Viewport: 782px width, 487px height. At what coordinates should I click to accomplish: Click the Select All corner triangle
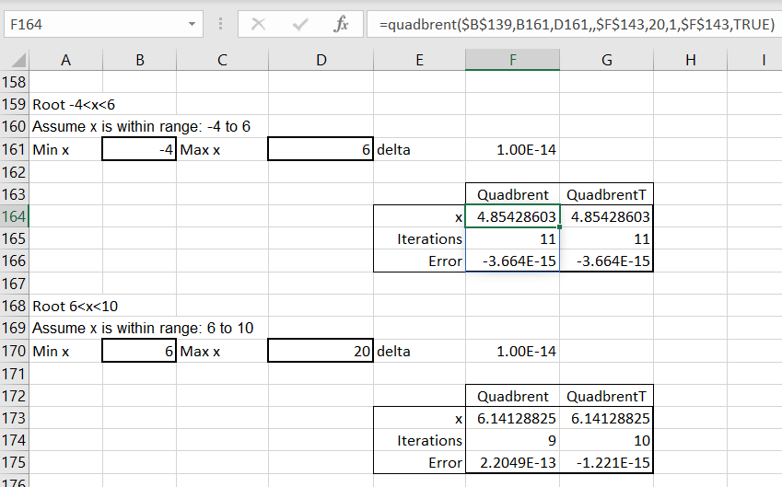[16, 61]
